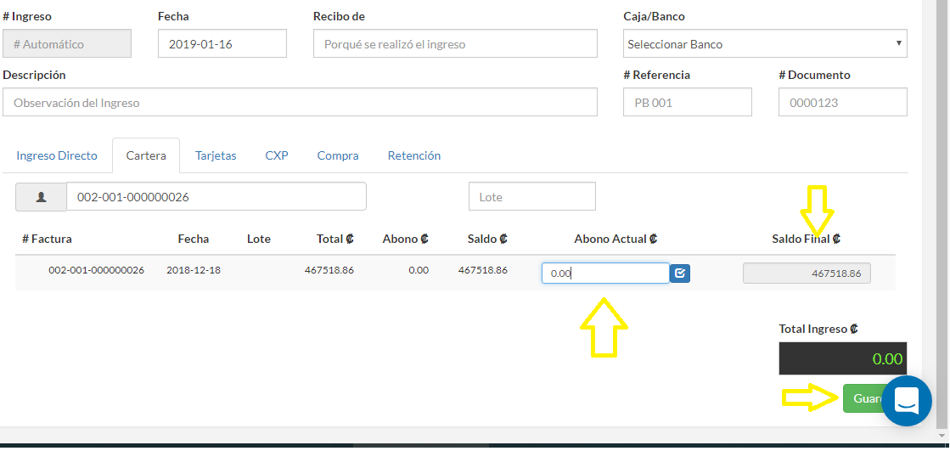Open the chat support bubble icon
950x451 pixels.
pyautogui.click(x=906, y=400)
